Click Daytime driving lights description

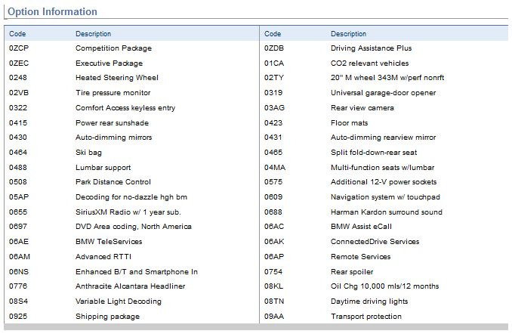[369, 302]
